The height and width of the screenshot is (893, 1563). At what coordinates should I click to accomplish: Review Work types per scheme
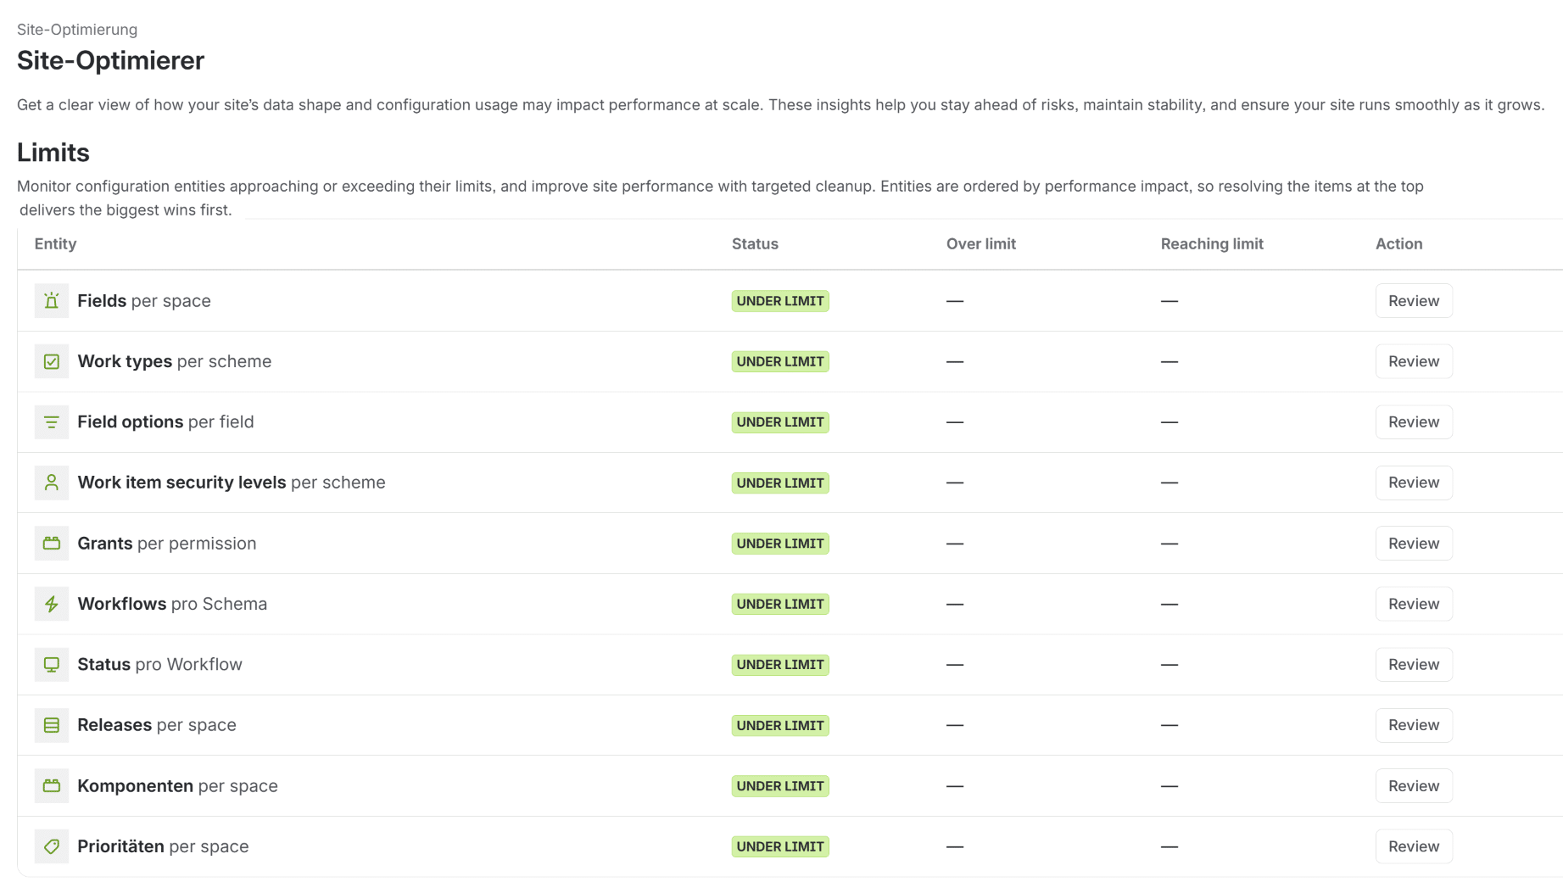[1414, 361]
